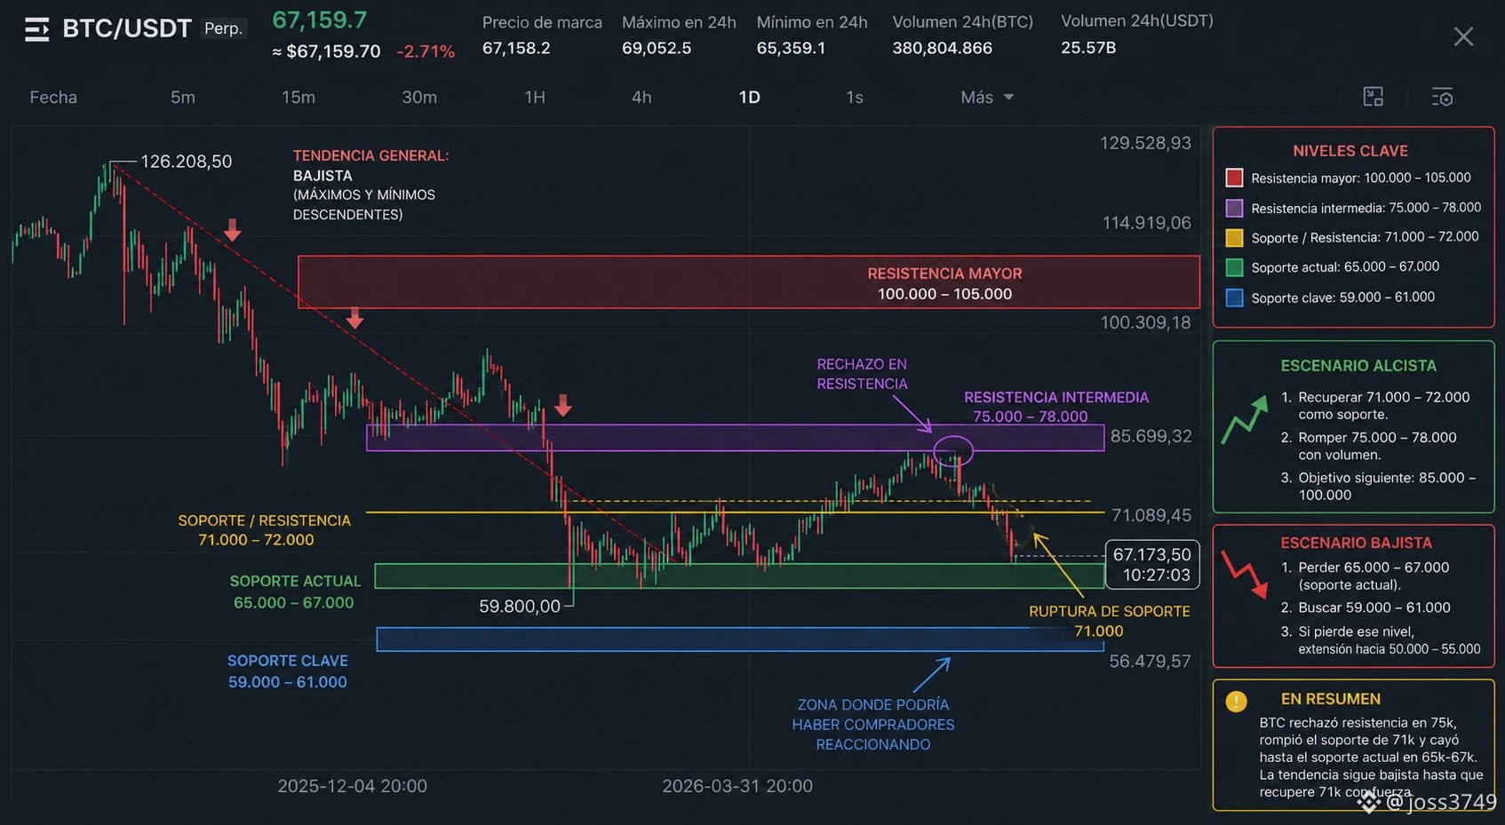Click the current price tag 67.173,50
This screenshot has height=825, width=1505.
pos(1152,555)
